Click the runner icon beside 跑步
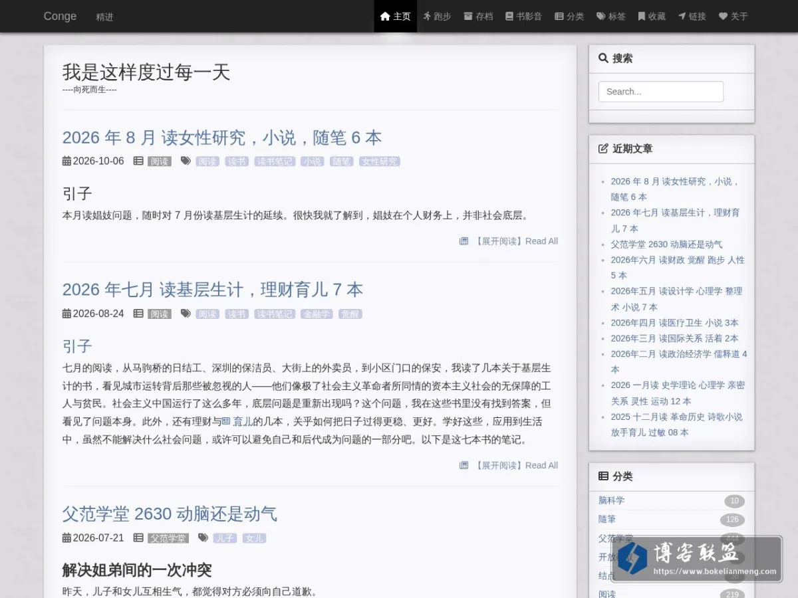The width and height of the screenshot is (798, 598). [x=427, y=16]
